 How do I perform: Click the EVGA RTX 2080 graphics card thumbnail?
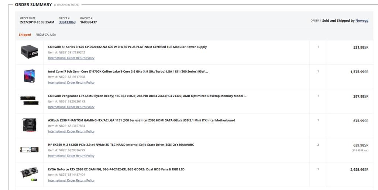click(x=30, y=174)
